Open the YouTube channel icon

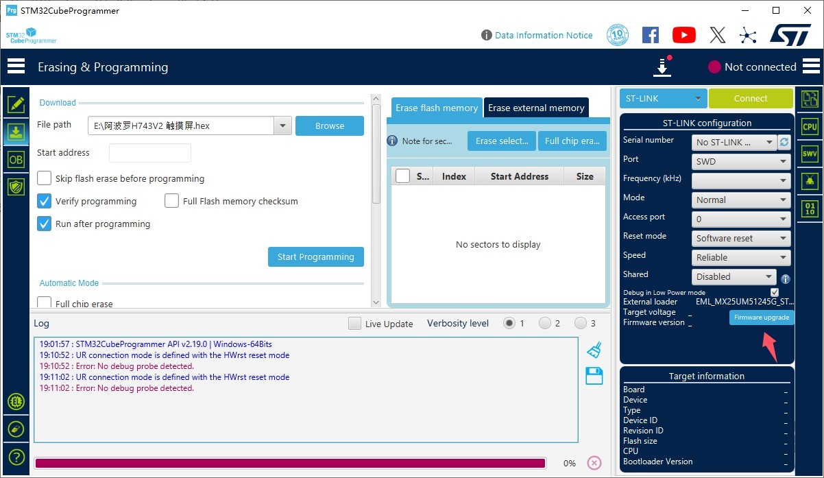pyautogui.click(x=683, y=35)
